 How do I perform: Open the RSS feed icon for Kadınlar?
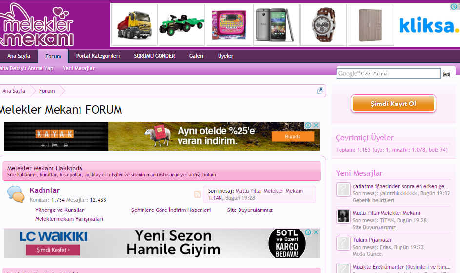[198, 194]
